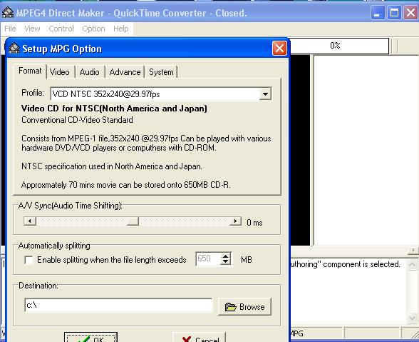Open the Option menu in main window
The image size is (419, 342).
click(x=93, y=29)
